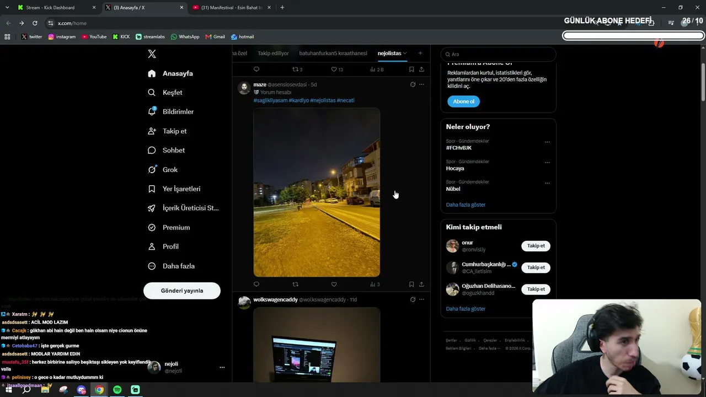
Task: Reply to the post with 13 likes
Action: (x=256, y=69)
